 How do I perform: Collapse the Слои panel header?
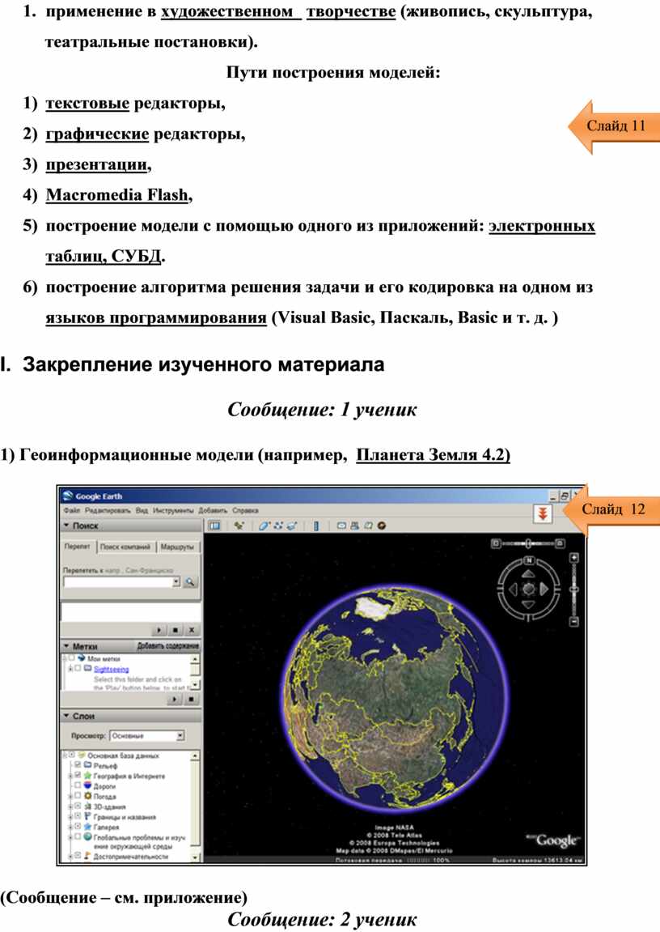click(x=66, y=716)
